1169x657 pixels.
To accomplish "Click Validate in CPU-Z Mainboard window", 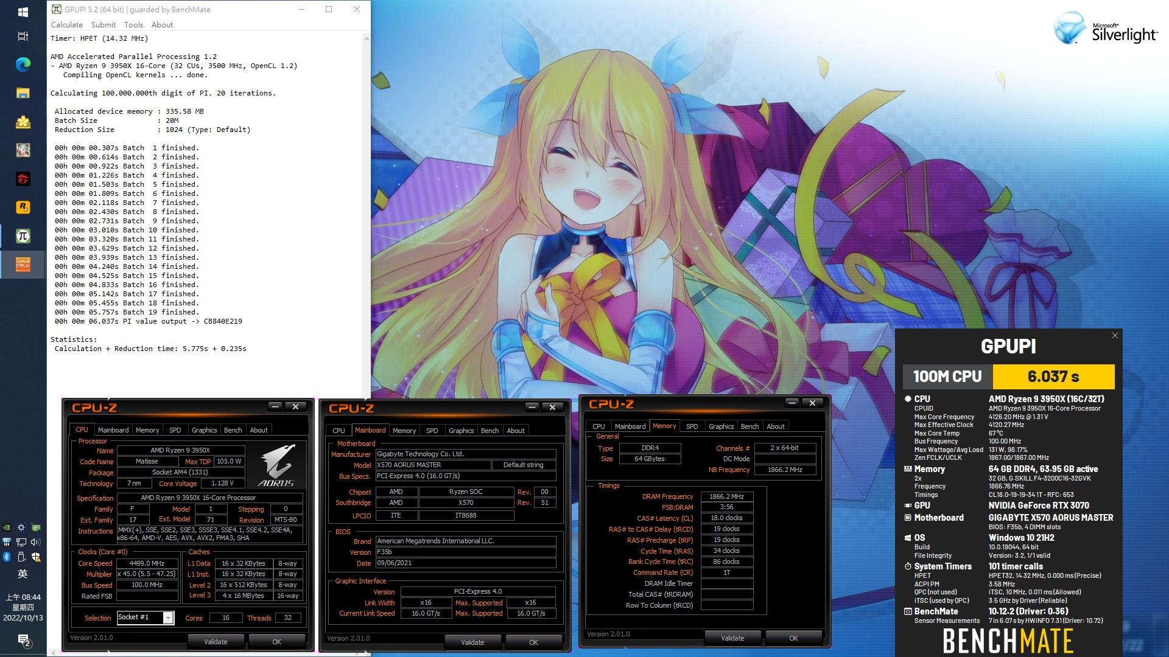I will point(472,642).
